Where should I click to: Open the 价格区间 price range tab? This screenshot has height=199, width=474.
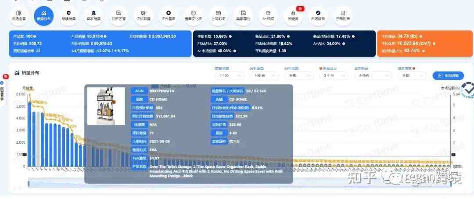(118, 16)
